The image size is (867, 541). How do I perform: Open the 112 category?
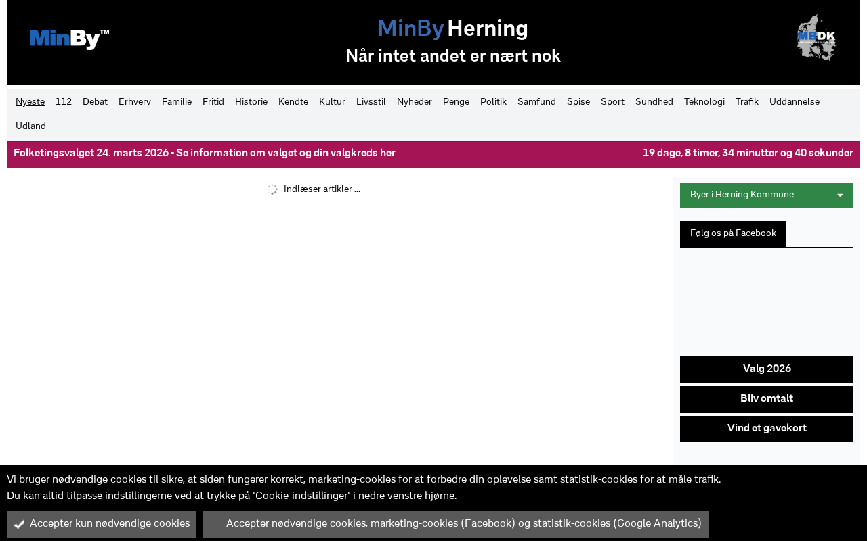click(64, 102)
